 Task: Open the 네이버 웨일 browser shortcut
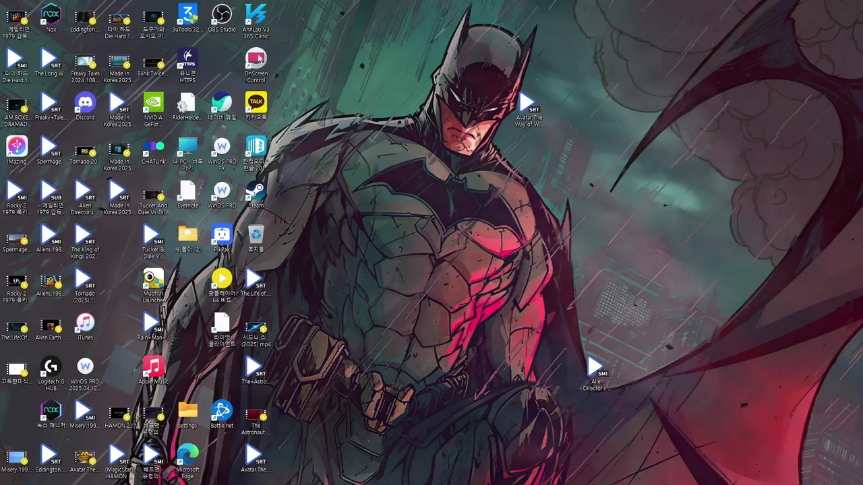pos(222,106)
